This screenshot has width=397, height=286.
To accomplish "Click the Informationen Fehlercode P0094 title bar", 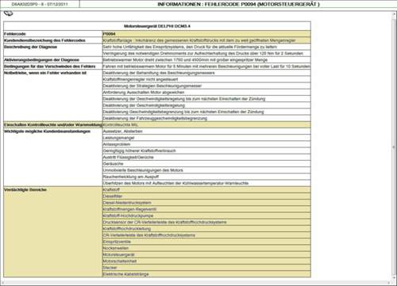I will click(x=238, y=4).
